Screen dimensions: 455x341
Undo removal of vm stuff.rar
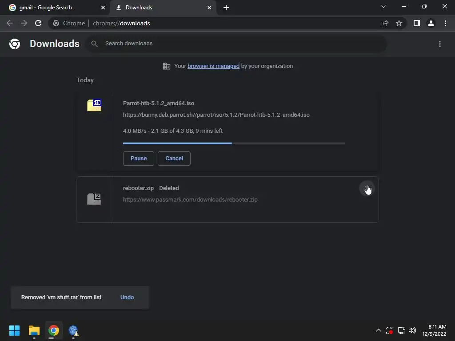point(127,297)
